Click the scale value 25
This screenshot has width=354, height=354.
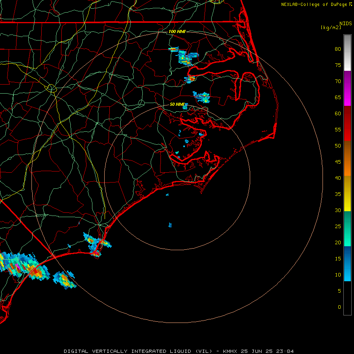tap(338, 226)
